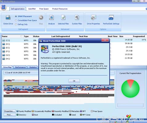147x123 pixels.
Task: Click the About dialog PerfectDisk logo
Action: [x=45, y=49]
